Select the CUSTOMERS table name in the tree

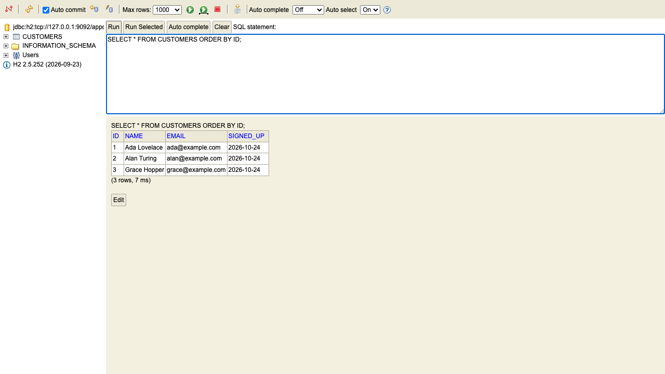(42, 37)
